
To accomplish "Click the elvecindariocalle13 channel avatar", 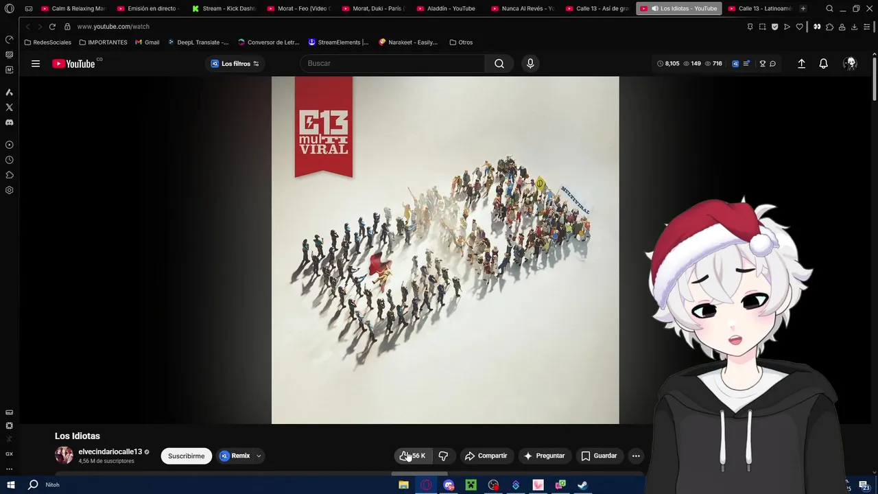I will 64,456.
